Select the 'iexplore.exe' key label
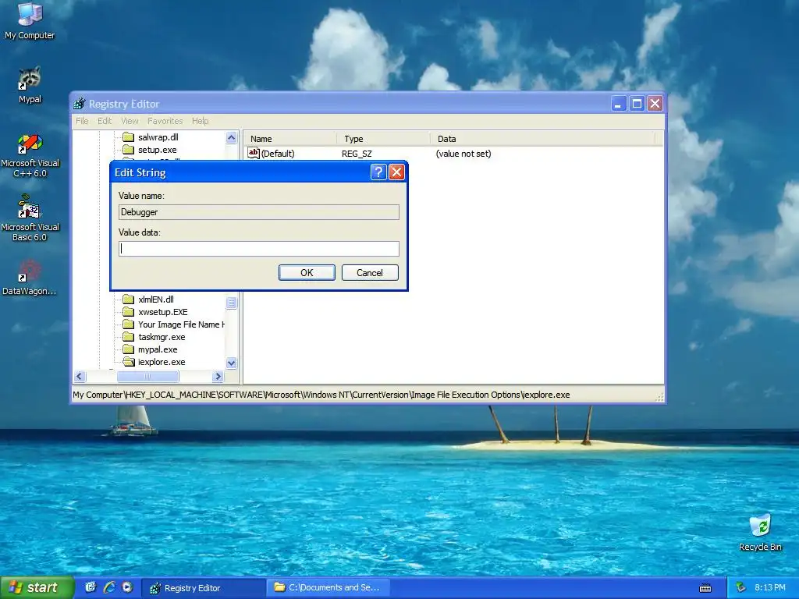 [x=162, y=362]
